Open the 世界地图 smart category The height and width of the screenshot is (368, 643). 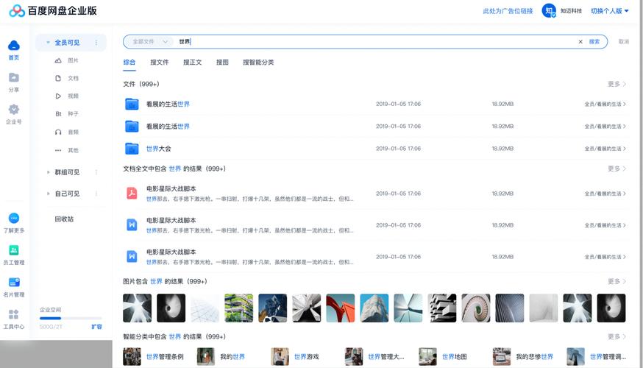[443, 356]
